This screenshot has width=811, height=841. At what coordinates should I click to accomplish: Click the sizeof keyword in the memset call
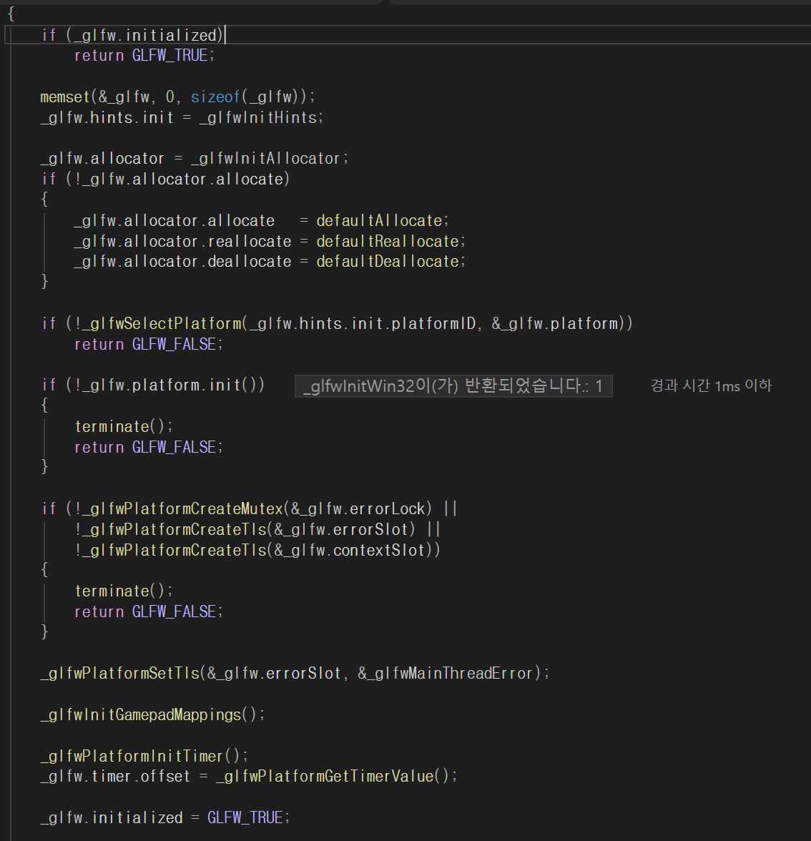pos(215,96)
